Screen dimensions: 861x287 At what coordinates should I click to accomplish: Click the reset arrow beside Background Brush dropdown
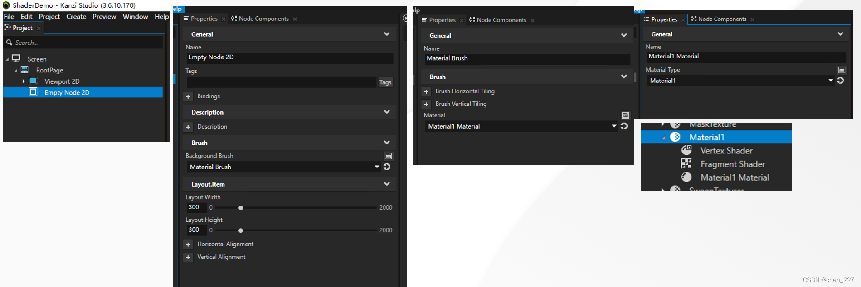(387, 167)
